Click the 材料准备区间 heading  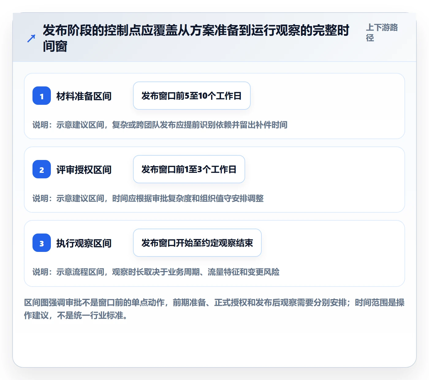[84, 96]
